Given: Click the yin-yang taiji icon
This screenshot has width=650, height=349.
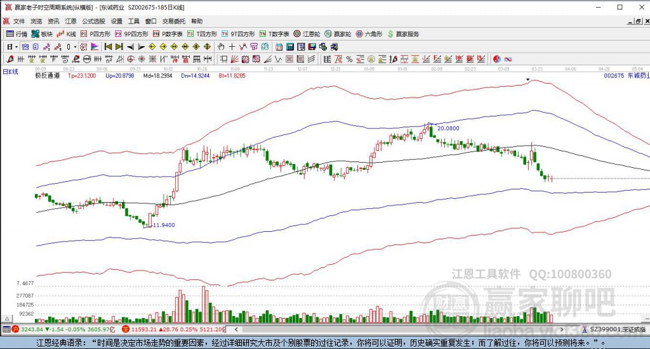Looking at the screenshot, I should [496, 59].
